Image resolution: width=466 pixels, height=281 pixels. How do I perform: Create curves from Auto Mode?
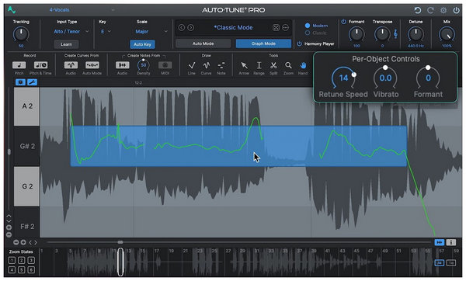(92, 65)
